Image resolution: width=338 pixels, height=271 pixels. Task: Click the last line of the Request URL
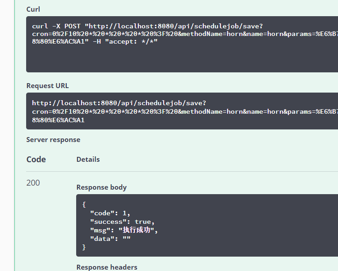click(58, 120)
